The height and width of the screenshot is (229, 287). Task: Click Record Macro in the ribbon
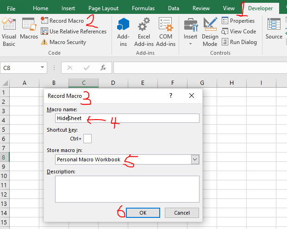click(62, 21)
